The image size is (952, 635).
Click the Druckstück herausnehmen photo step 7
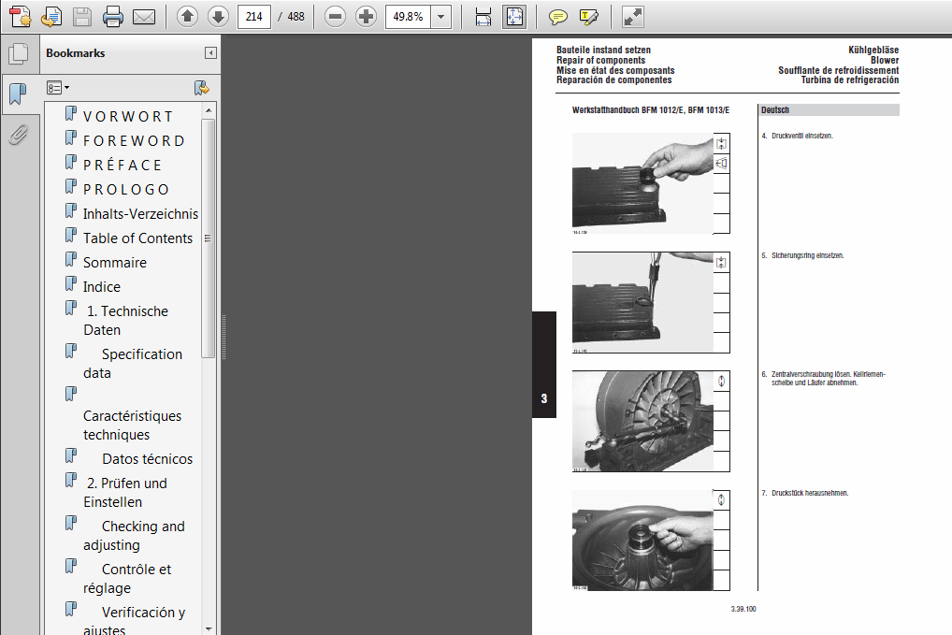click(642, 540)
